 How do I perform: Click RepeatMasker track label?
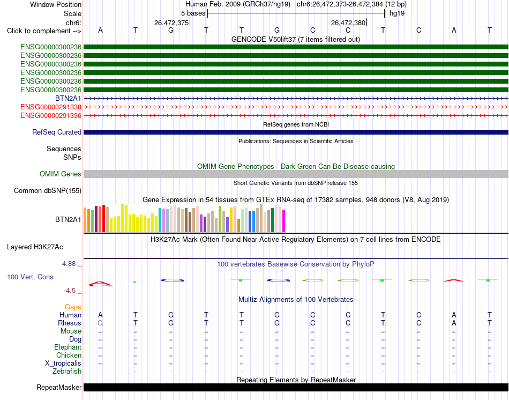tap(59, 387)
